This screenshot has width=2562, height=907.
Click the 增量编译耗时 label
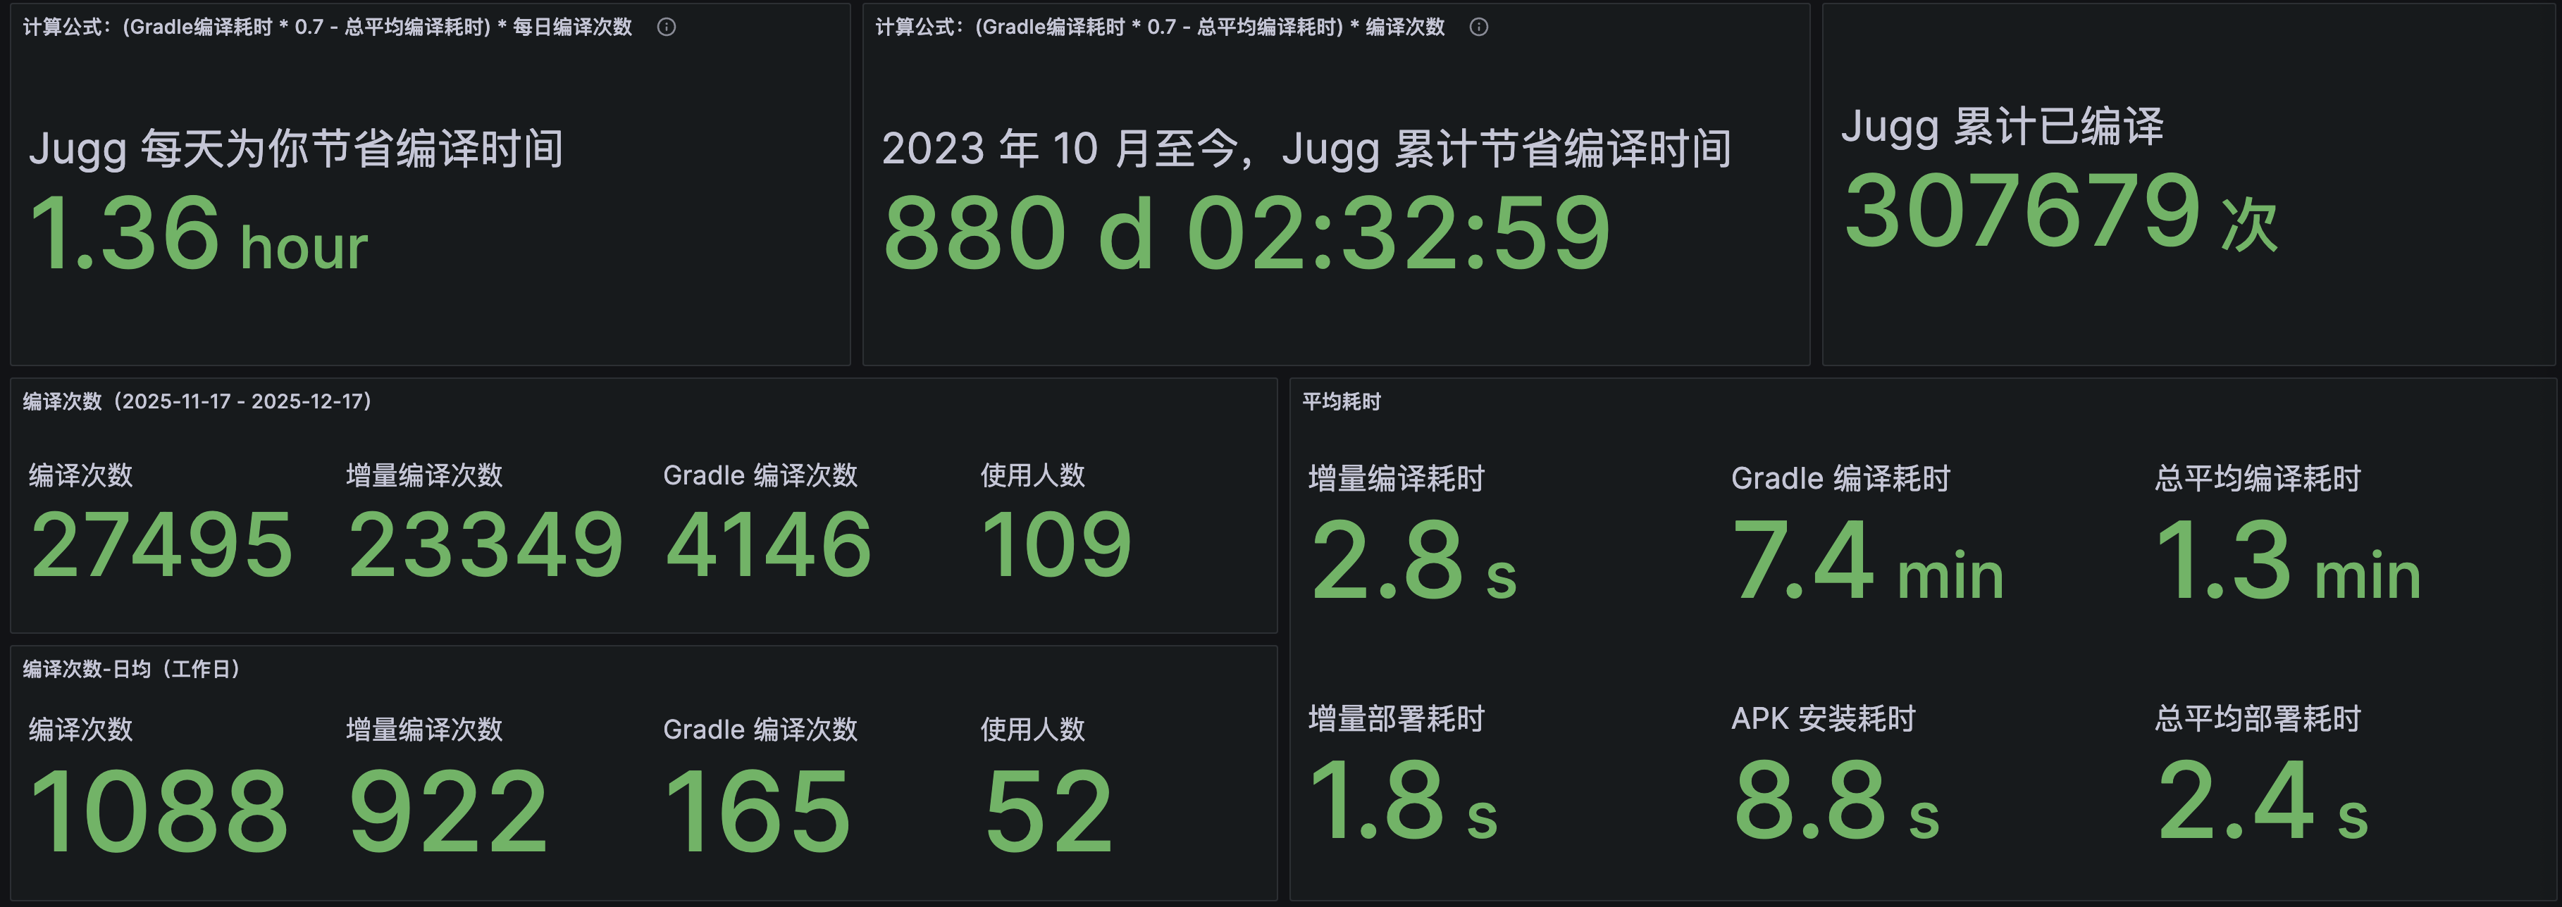tap(1397, 479)
